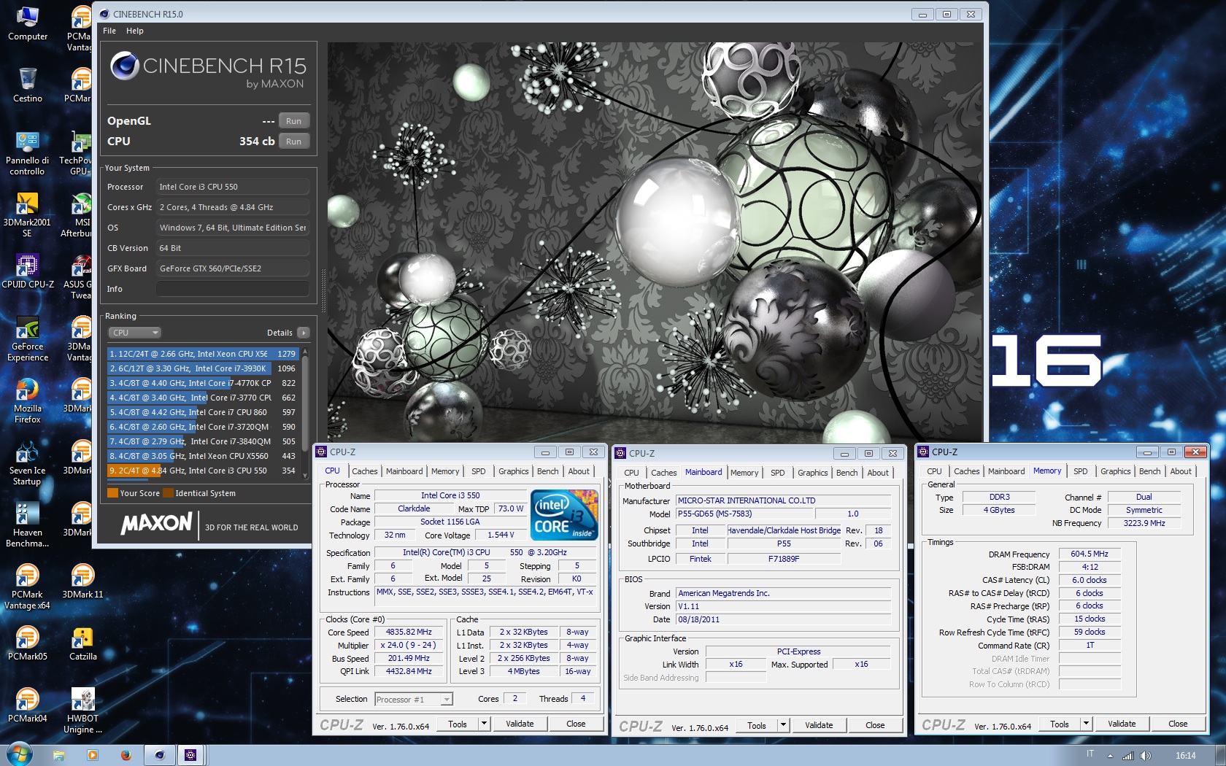Run the OpenGL benchmark in Cinebench
The height and width of the screenshot is (766, 1226).
coord(294,121)
